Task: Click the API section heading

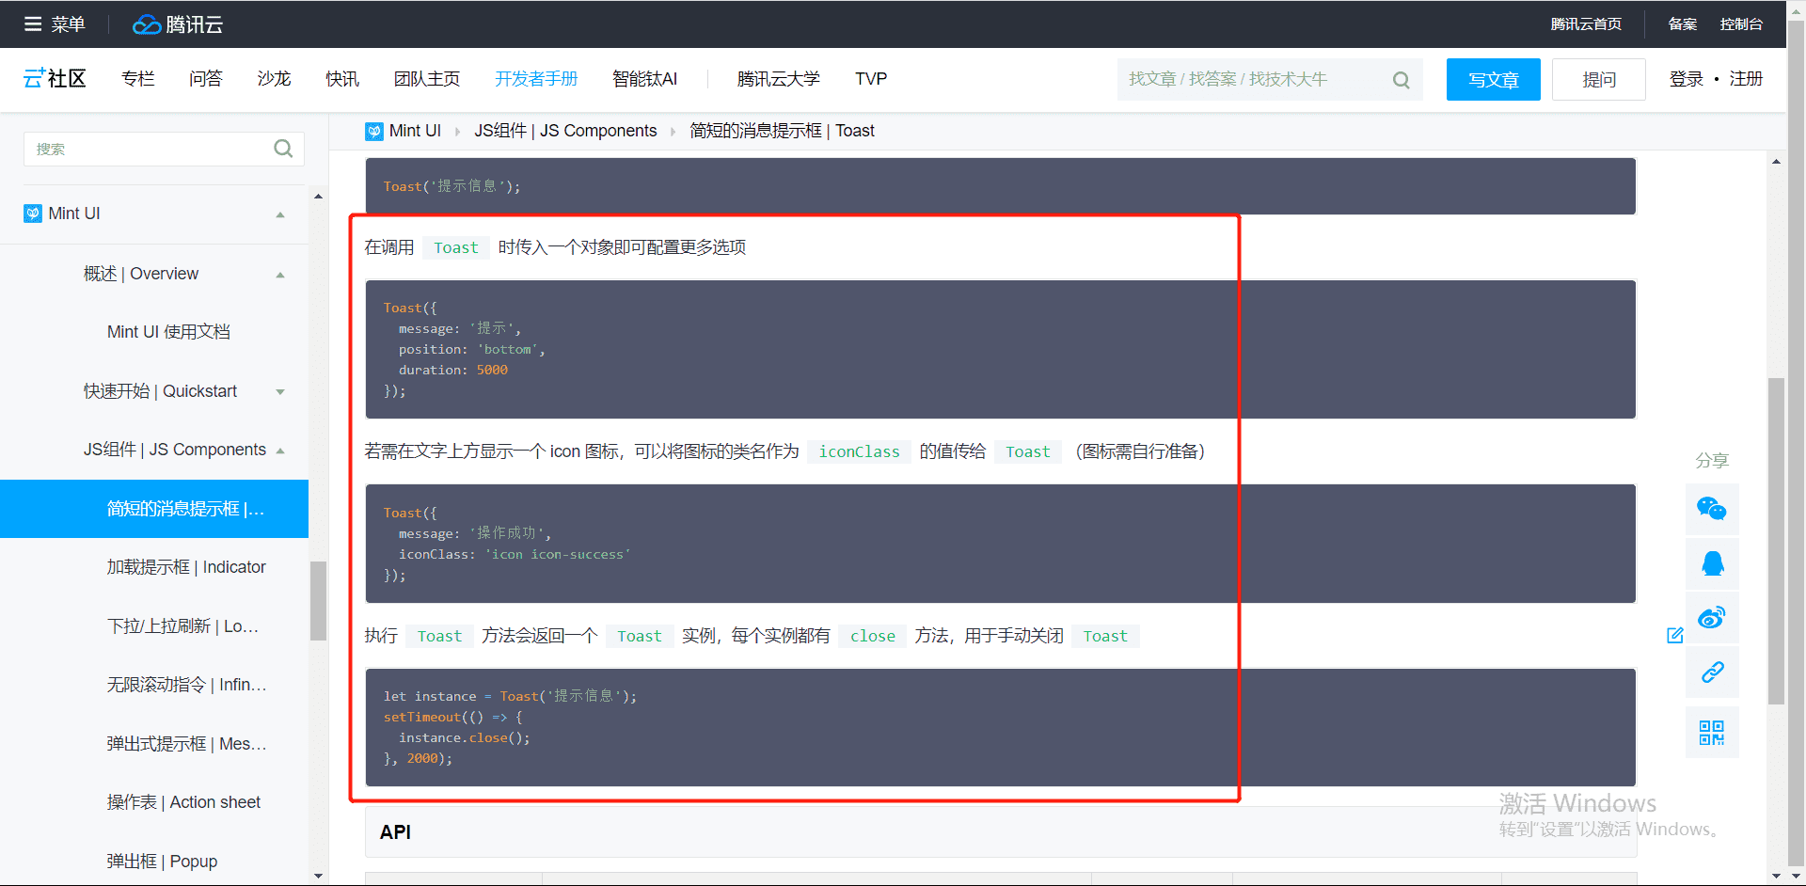Action: [395, 832]
